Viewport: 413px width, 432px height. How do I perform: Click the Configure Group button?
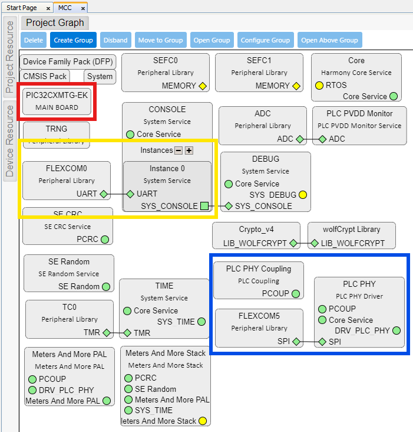point(265,40)
